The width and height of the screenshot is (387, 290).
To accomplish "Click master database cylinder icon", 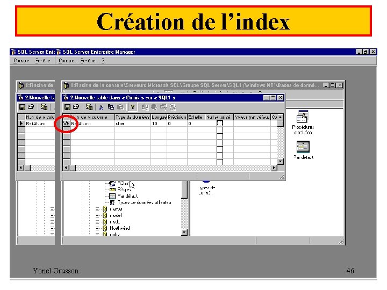I will click(x=105, y=209).
